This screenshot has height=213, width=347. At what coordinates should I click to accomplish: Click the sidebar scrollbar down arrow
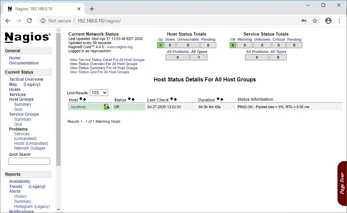(x=58, y=210)
